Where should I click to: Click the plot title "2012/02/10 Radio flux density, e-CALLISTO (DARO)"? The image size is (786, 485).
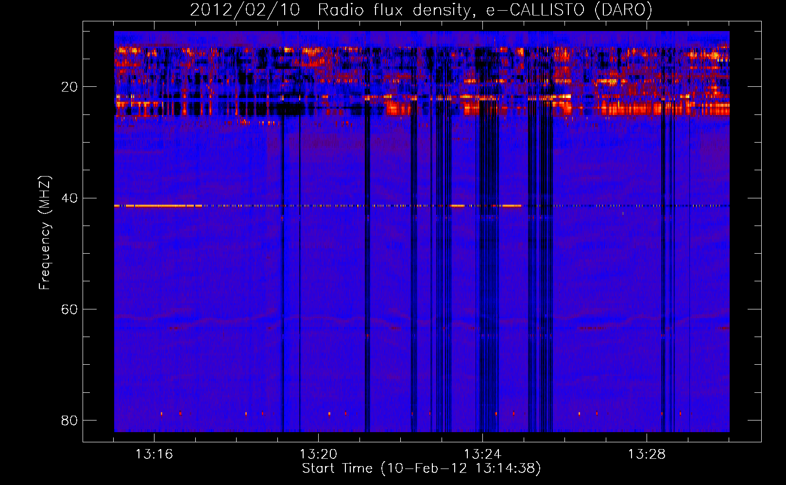pyautogui.click(x=421, y=10)
